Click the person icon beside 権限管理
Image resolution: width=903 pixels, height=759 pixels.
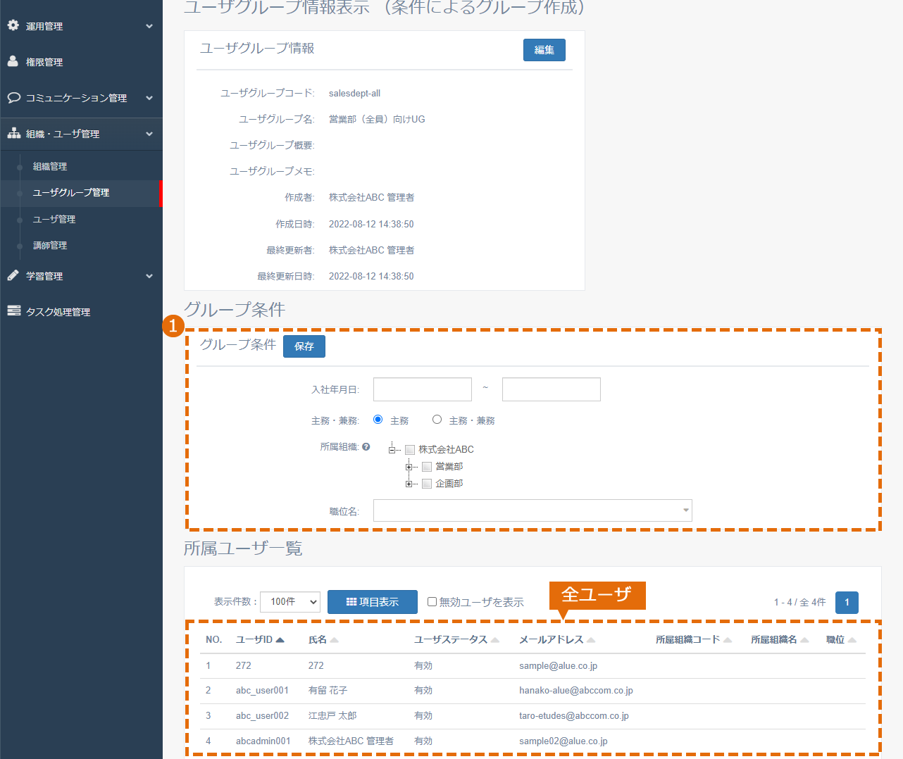(13, 61)
